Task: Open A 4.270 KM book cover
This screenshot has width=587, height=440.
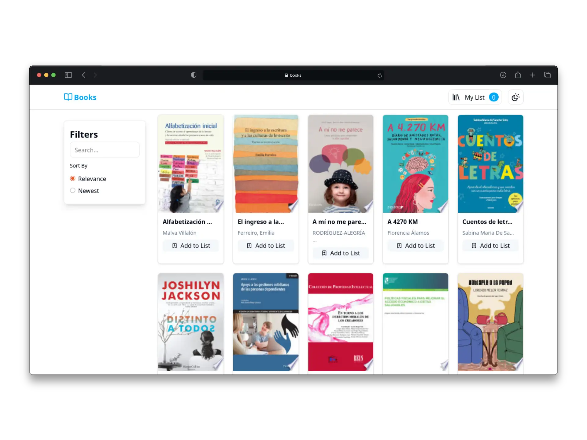Action: coord(415,164)
